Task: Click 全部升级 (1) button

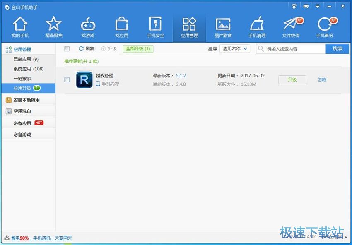Action: click(x=138, y=49)
